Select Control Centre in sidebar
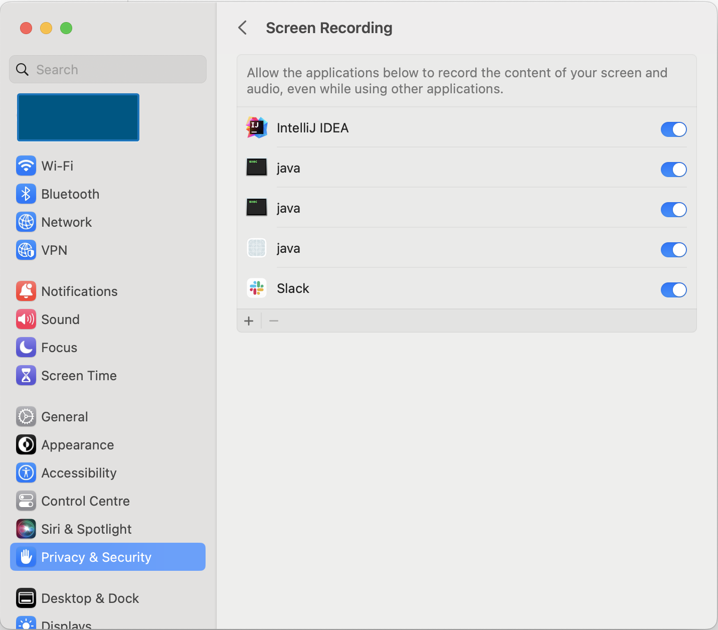 tap(85, 501)
